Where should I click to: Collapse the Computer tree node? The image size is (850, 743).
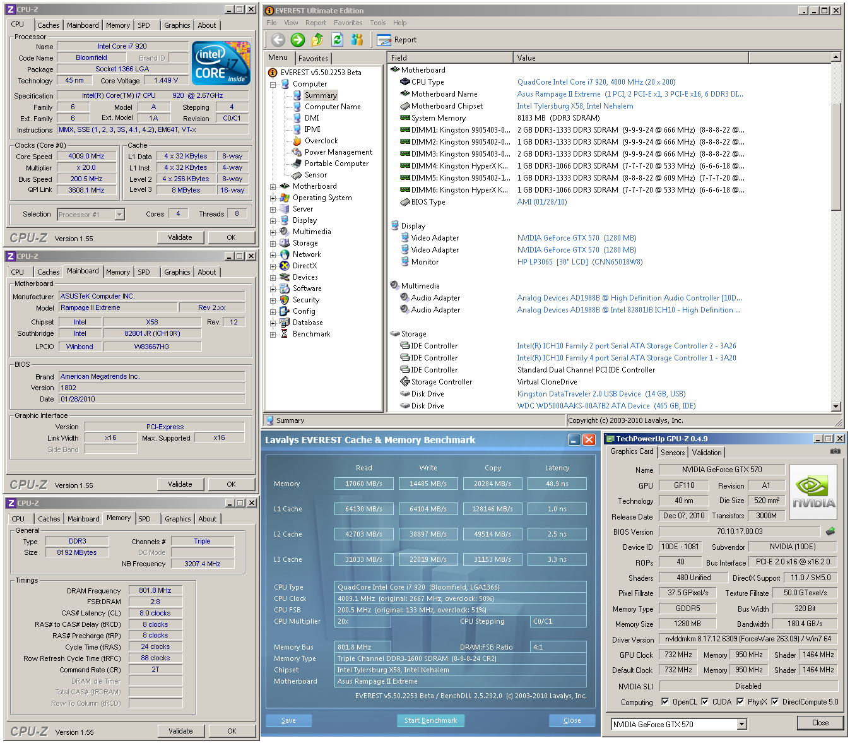pyautogui.click(x=273, y=84)
